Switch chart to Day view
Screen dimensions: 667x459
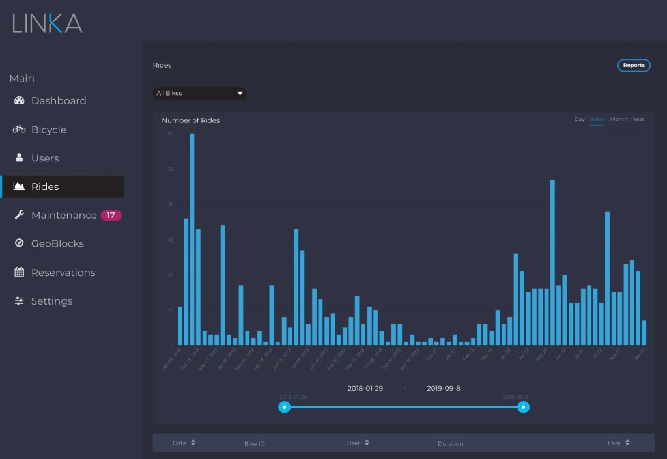pyautogui.click(x=579, y=120)
